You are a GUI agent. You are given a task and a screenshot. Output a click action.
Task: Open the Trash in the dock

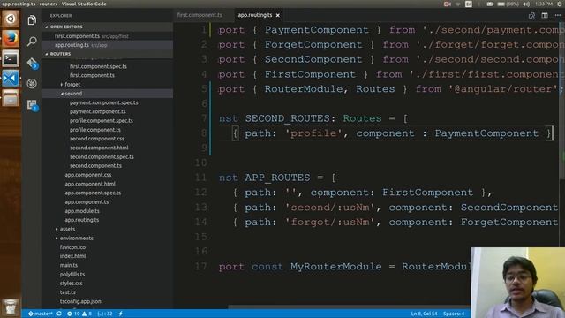pos(11,307)
